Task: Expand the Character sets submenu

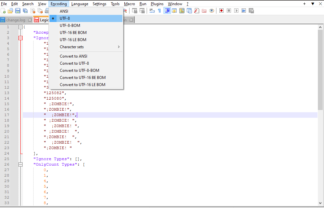Action: [x=72, y=47]
